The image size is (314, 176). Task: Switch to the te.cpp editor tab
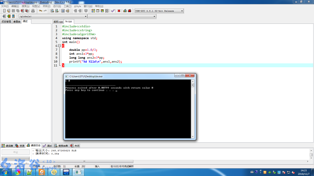tap(68, 22)
